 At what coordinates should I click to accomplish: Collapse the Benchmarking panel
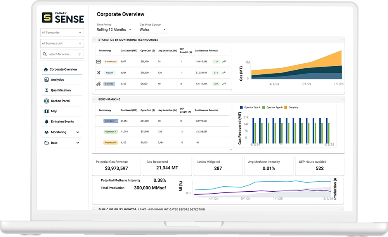point(342,100)
